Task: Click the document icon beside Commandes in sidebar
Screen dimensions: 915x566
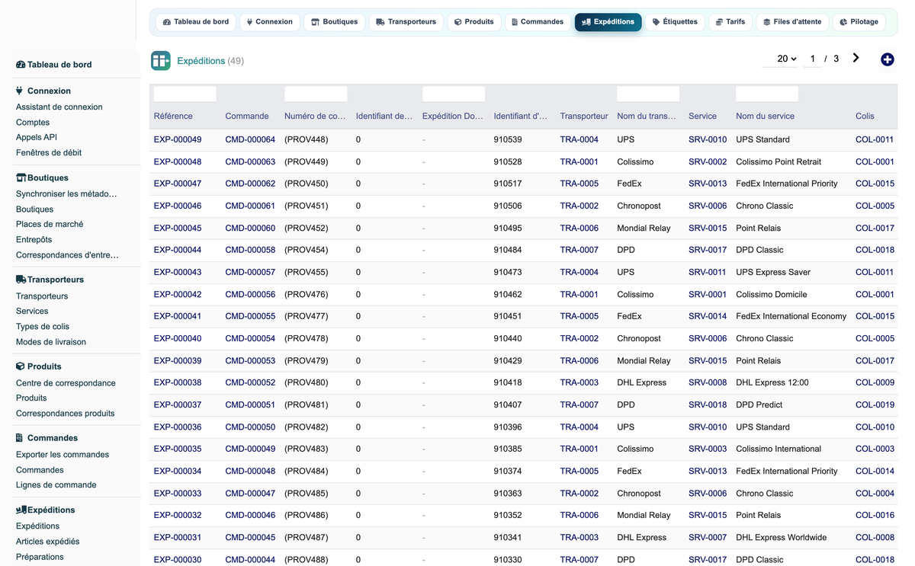Action: click(x=20, y=438)
